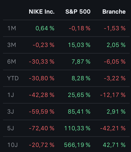This screenshot has height=152, width=131.
Task: Select the 6M period row label
Action: (12, 62)
